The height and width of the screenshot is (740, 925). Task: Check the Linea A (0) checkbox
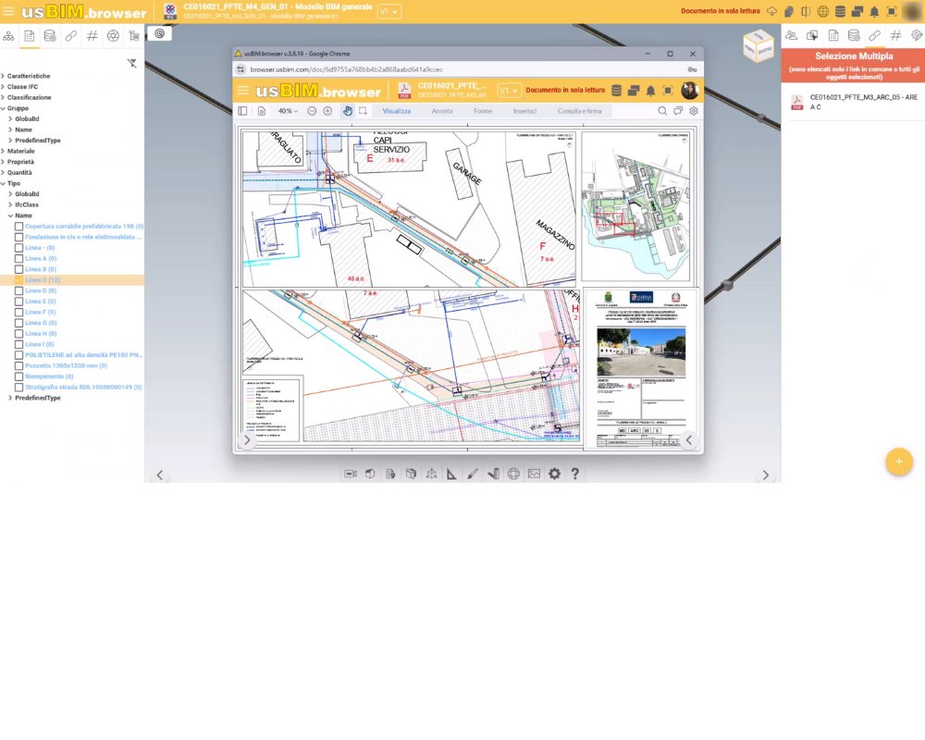coord(18,258)
